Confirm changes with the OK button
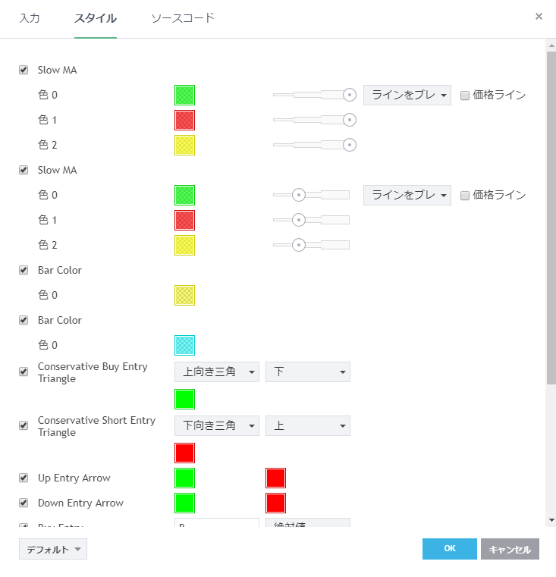This screenshot has width=556, height=577. click(449, 549)
